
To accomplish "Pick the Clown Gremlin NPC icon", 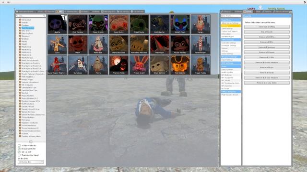I will (x=98, y=24).
